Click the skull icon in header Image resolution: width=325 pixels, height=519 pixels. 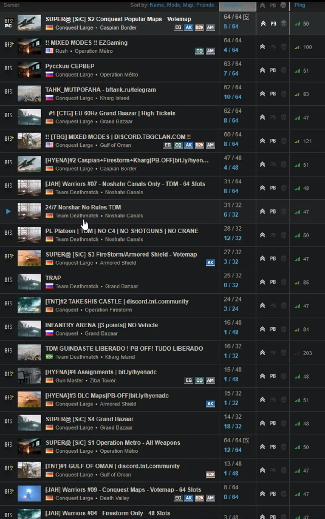[283, 5]
